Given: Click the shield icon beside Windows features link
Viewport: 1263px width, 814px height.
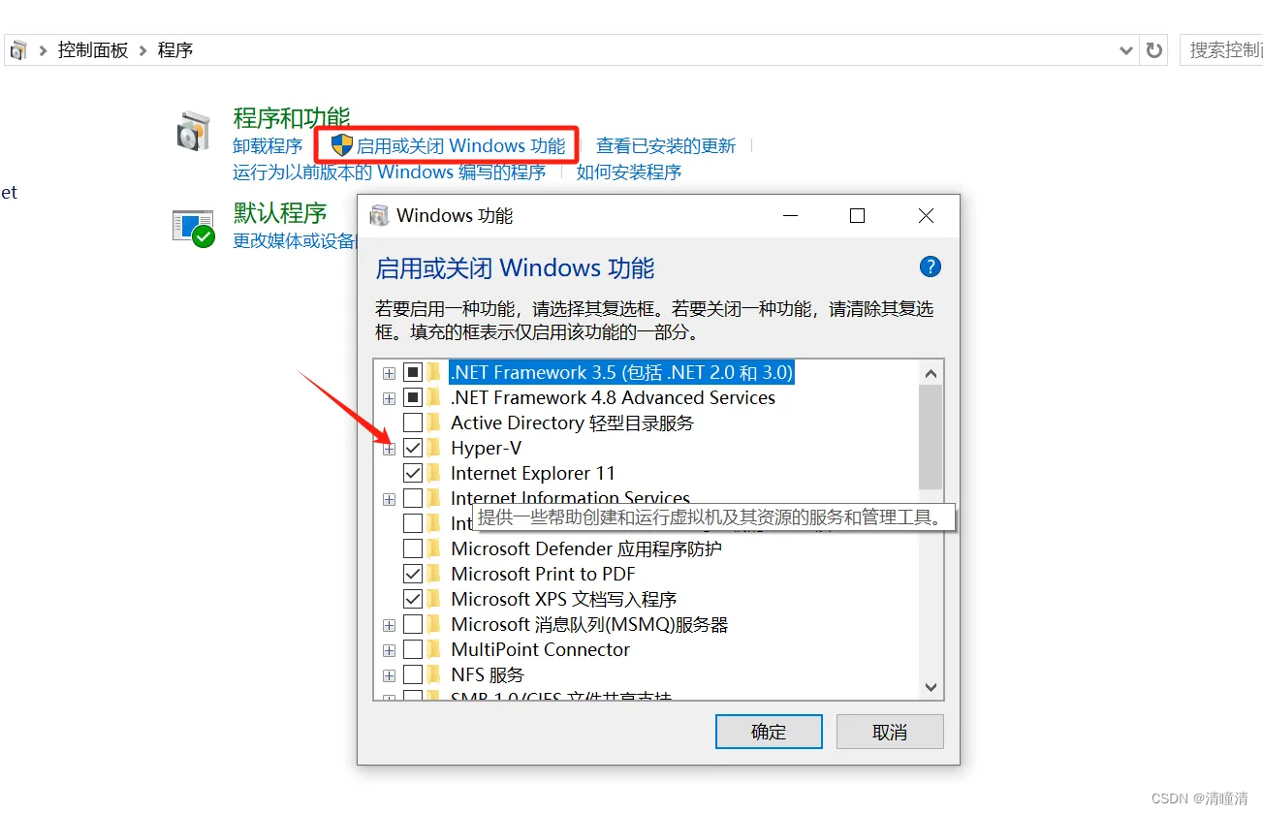Looking at the screenshot, I should 341,145.
